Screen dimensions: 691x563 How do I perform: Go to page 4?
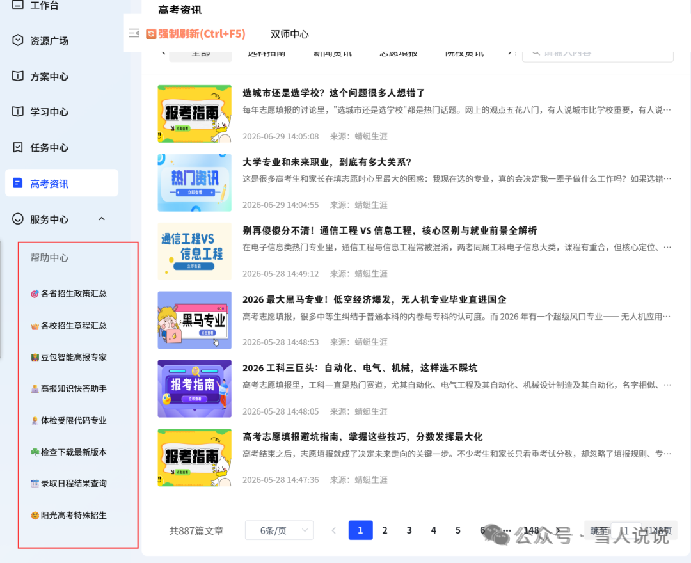[x=434, y=530]
